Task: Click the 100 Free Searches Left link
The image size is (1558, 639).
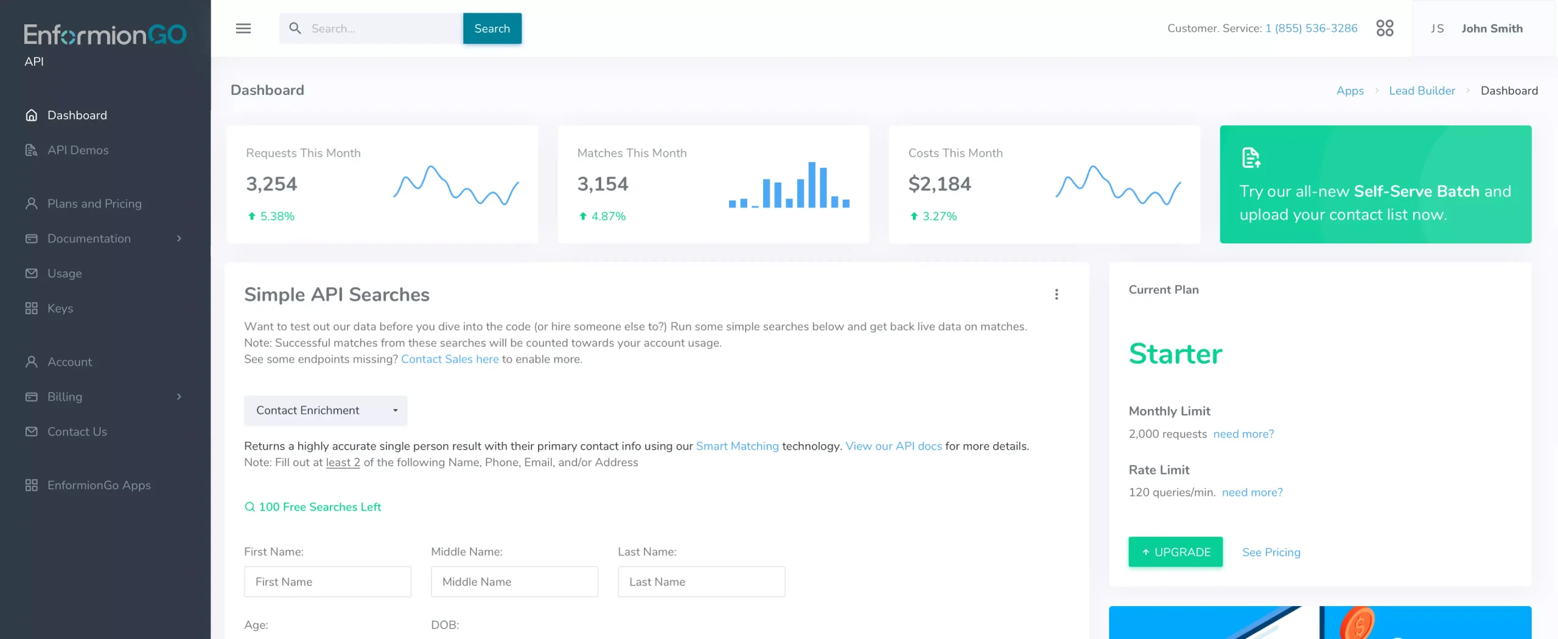Action: (320, 507)
